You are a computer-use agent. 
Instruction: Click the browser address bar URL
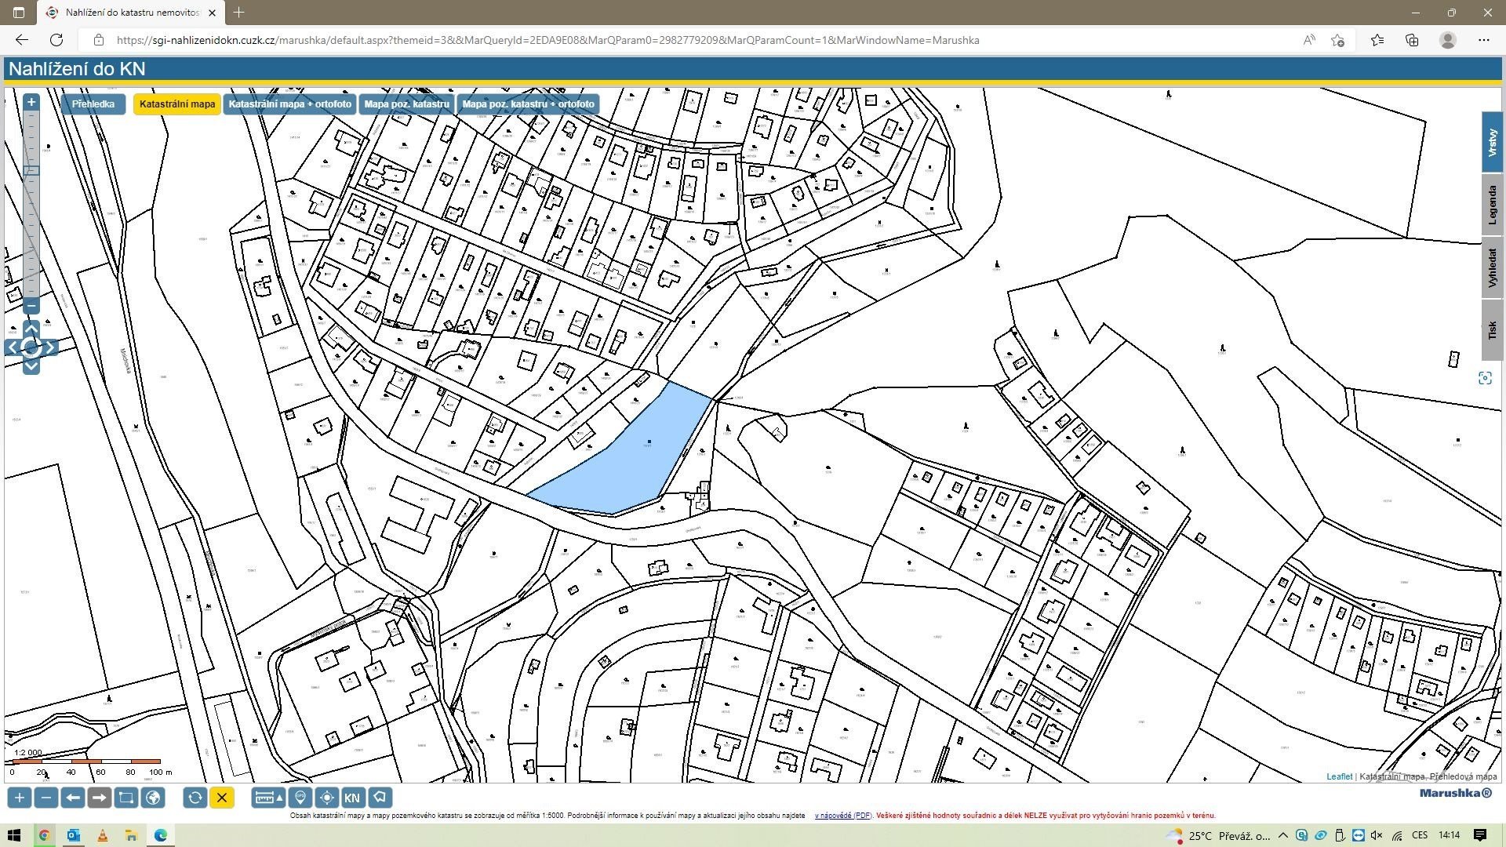(x=547, y=40)
